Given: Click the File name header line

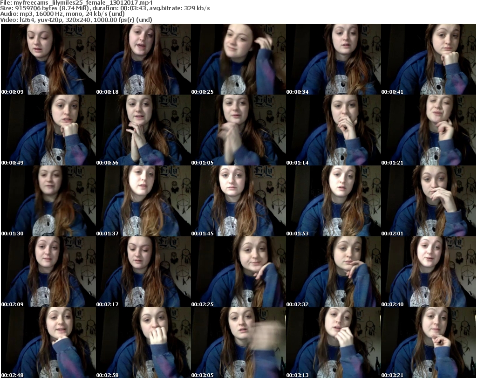Looking at the screenshot, I should pyautogui.click(x=76, y=3).
